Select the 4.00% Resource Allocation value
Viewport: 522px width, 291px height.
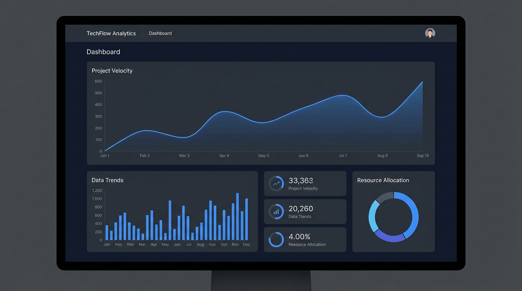[x=299, y=237]
